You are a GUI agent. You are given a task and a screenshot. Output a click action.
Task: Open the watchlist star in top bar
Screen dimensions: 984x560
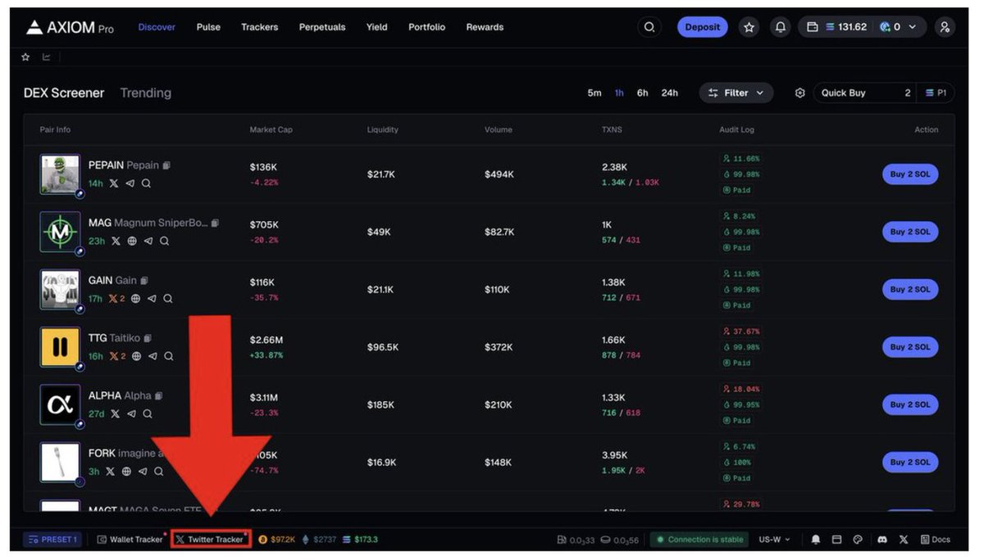(749, 27)
